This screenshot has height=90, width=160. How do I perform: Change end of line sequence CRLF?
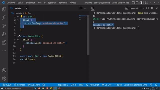[81, 85]
